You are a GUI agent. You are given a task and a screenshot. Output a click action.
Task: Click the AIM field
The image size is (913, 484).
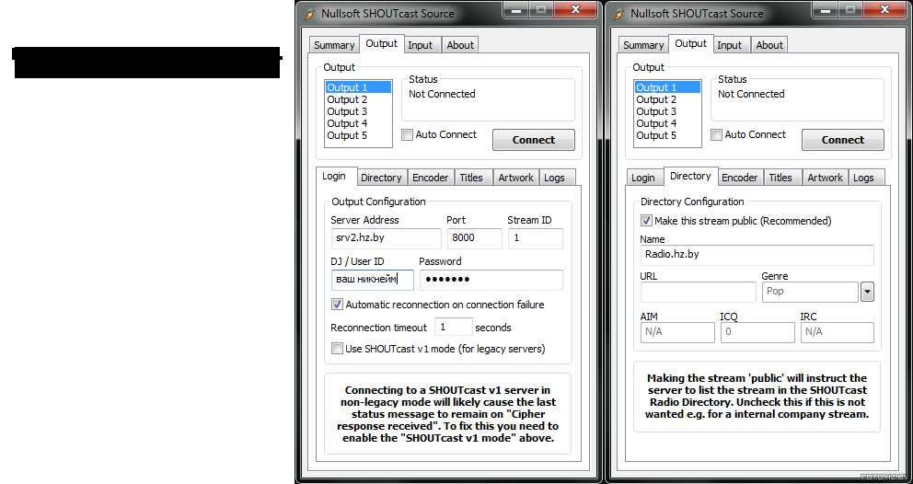click(x=677, y=332)
